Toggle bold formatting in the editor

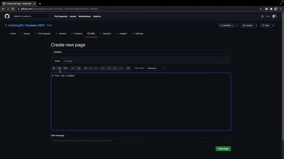point(86,68)
